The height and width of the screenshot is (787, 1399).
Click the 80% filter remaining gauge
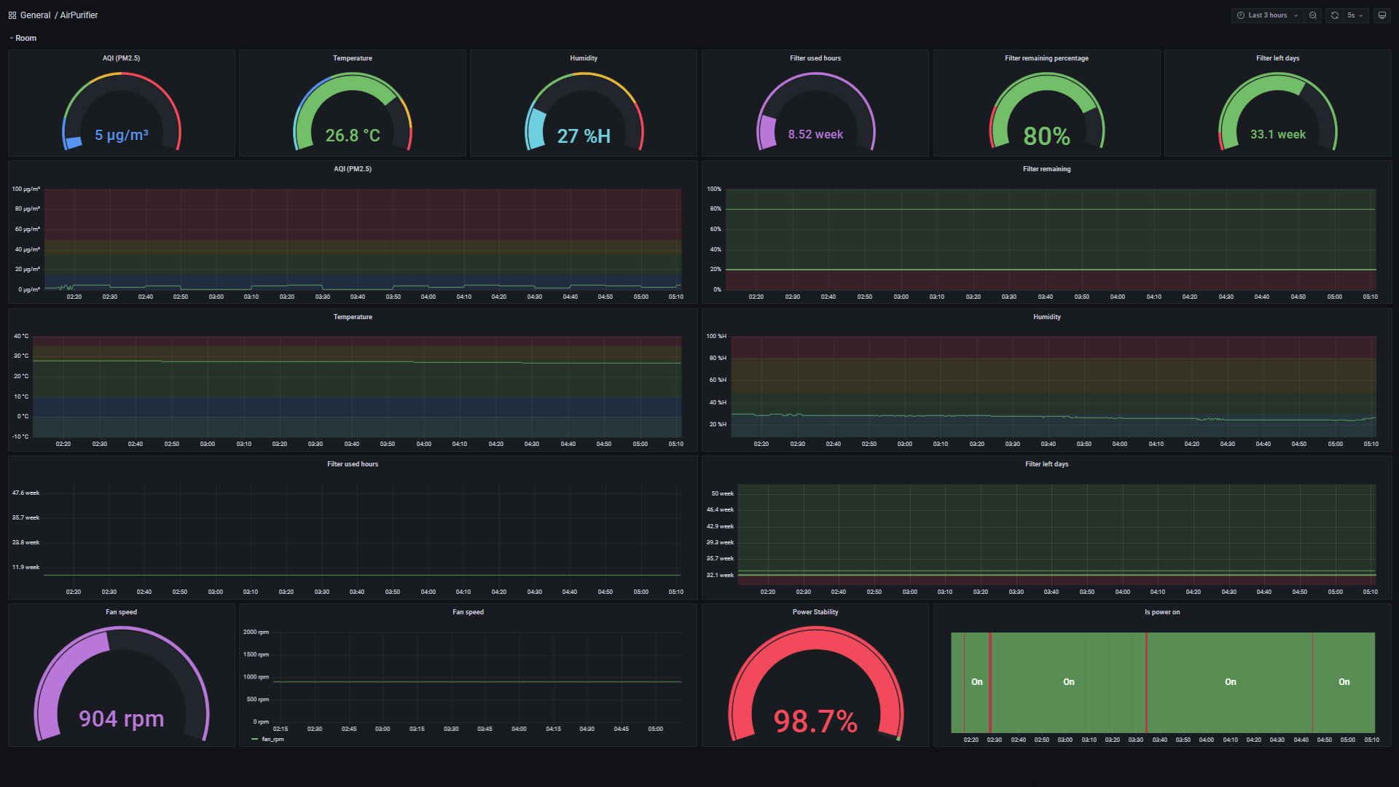point(1046,136)
